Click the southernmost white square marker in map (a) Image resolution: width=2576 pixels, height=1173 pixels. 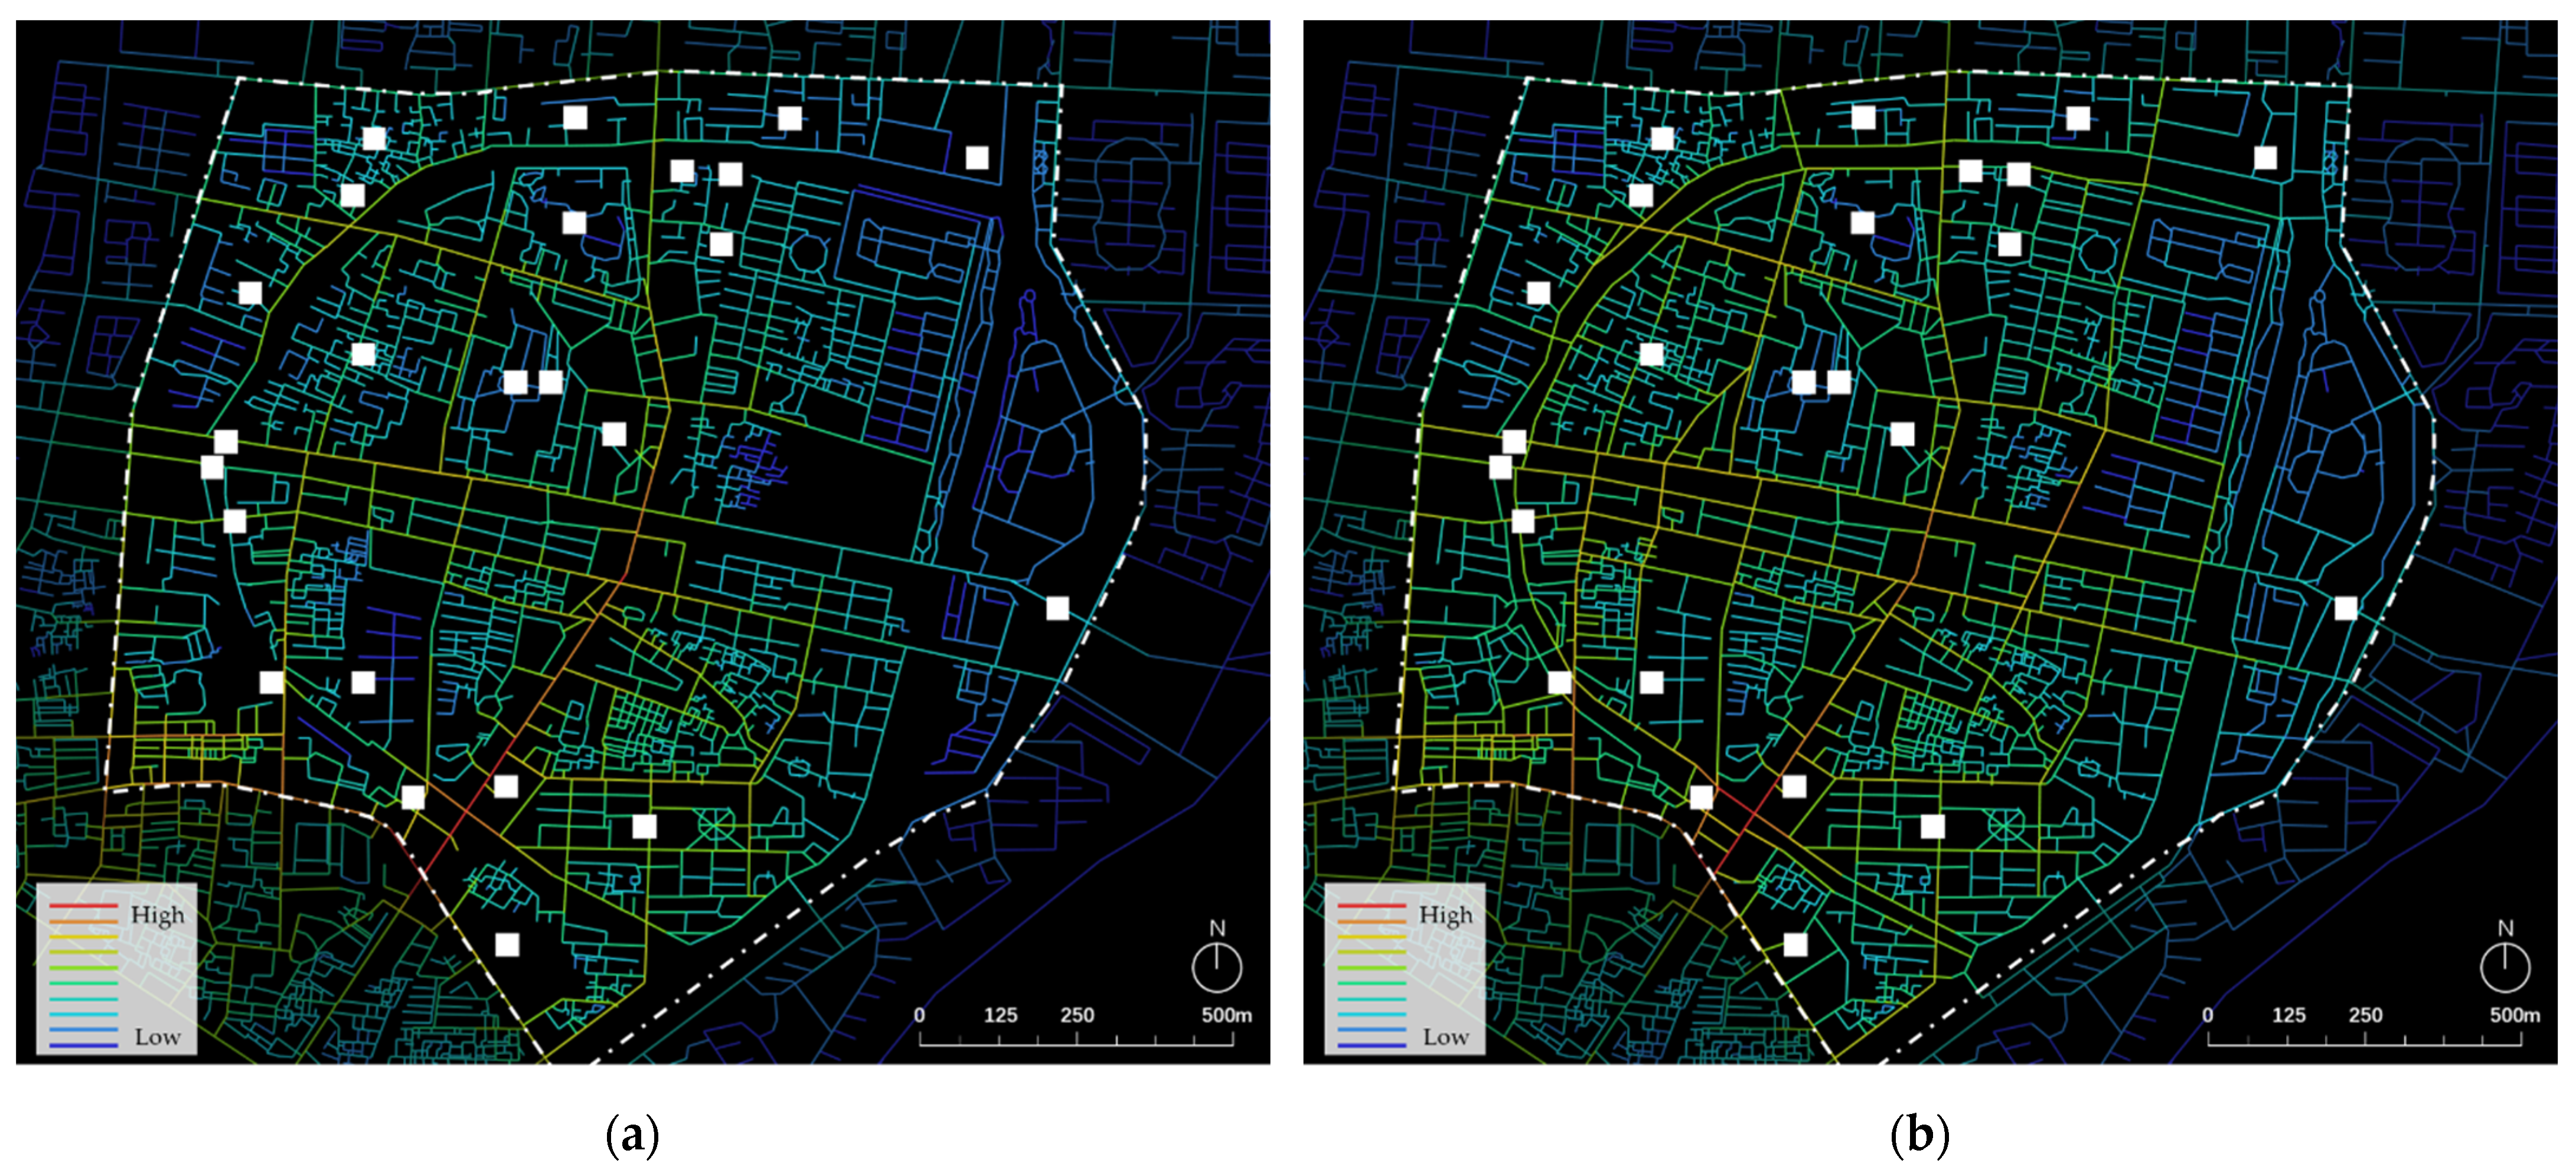(507, 944)
